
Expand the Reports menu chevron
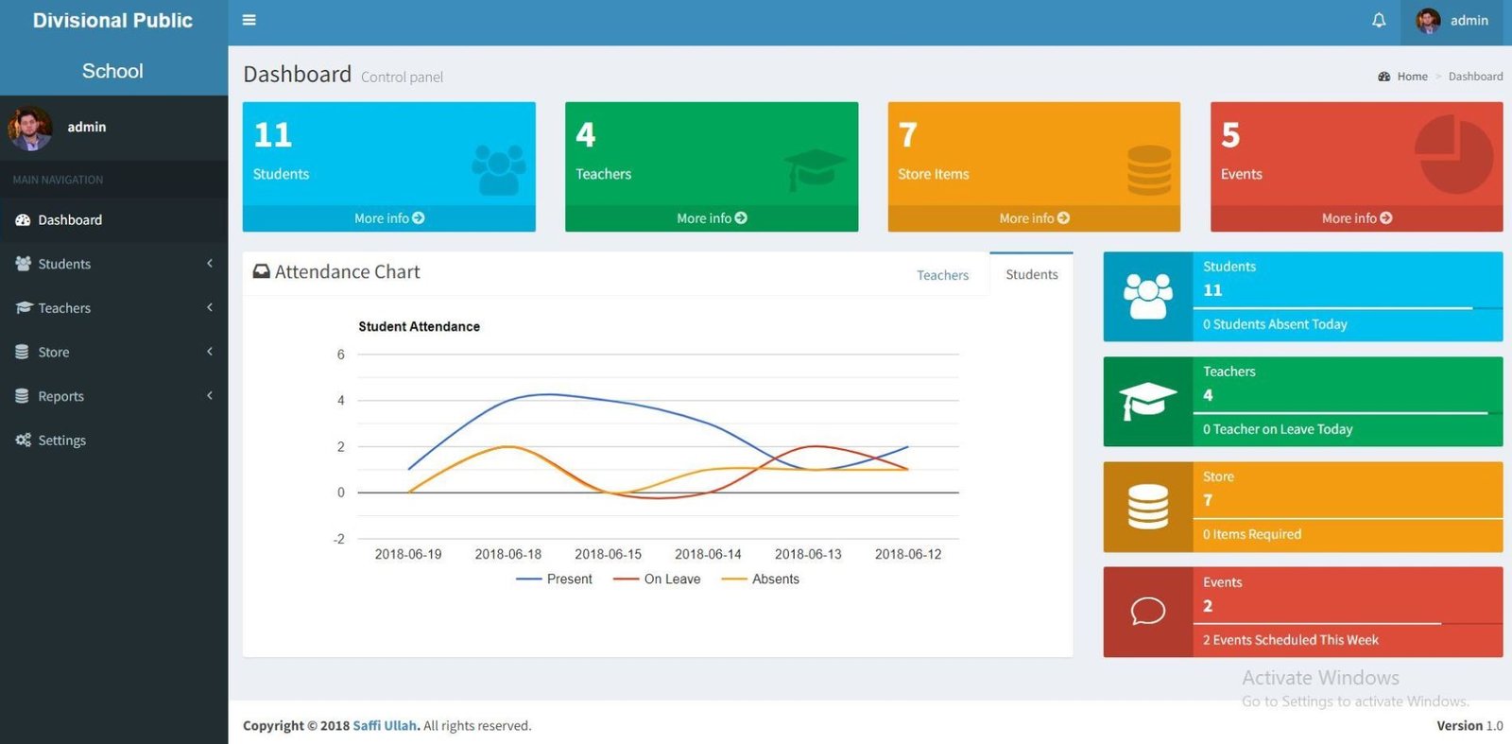(x=209, y=396)
